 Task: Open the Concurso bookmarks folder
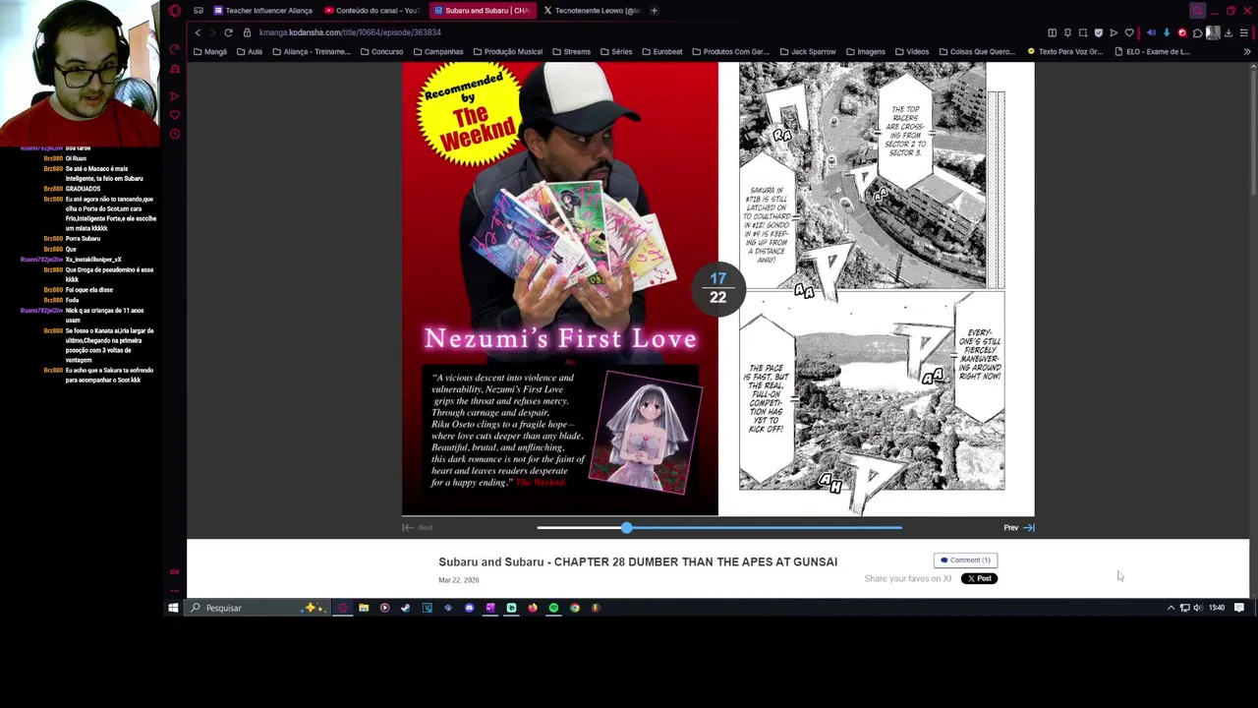(381, 52)
